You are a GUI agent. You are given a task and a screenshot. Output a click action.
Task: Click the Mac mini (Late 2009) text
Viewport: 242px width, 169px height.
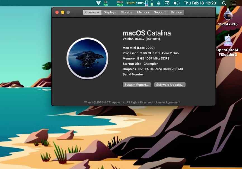tap(139, 48)
